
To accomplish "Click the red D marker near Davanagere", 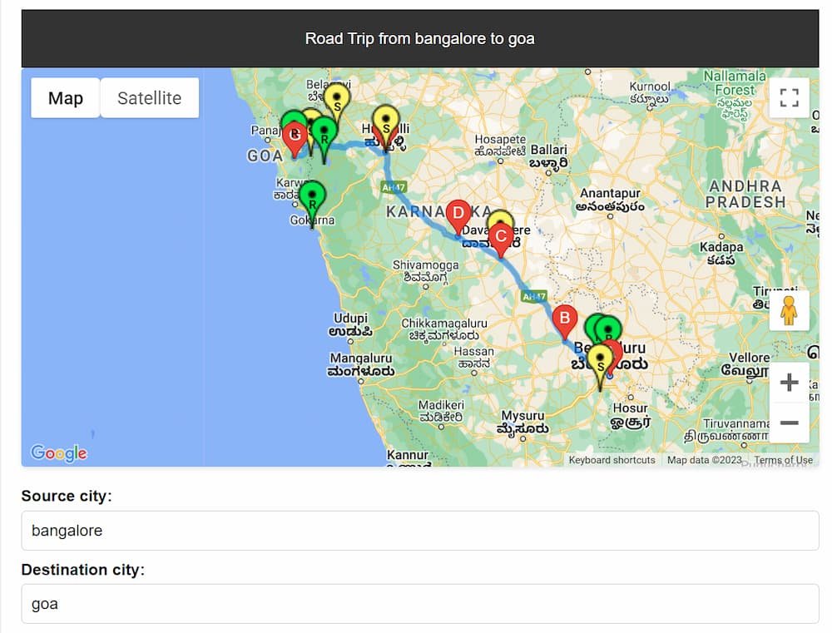I will (x=458, y=215).
